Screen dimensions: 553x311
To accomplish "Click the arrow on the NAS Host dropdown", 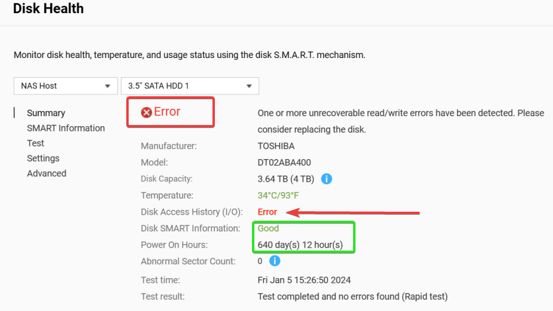I will [108, 86].
